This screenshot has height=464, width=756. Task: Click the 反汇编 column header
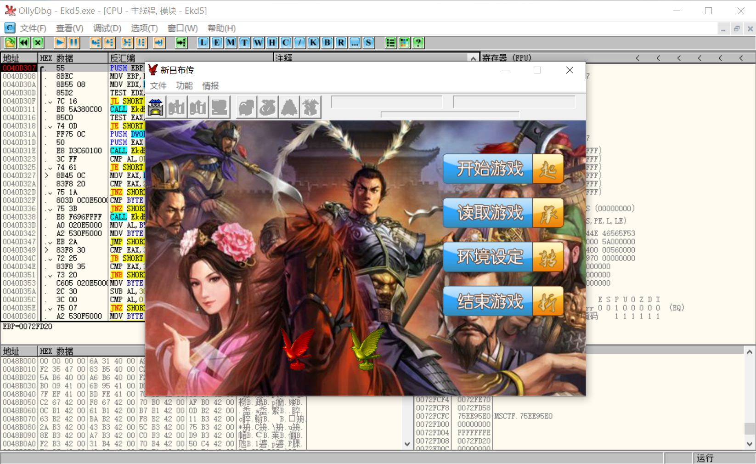tap(191, 58)
